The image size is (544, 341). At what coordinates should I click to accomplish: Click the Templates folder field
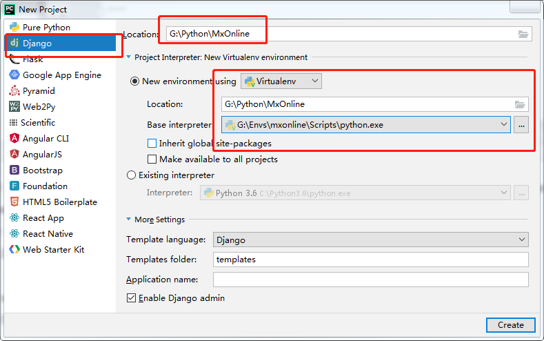370,260
